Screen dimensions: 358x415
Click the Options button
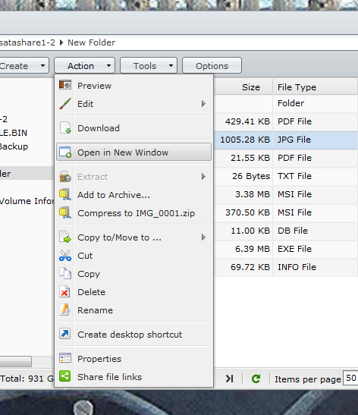coord(212,65)
